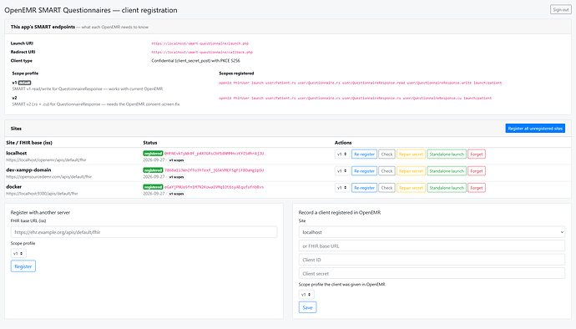Focus the 'or FHIR base URL' field
The image size is (576, 329).
click(432, 246)
